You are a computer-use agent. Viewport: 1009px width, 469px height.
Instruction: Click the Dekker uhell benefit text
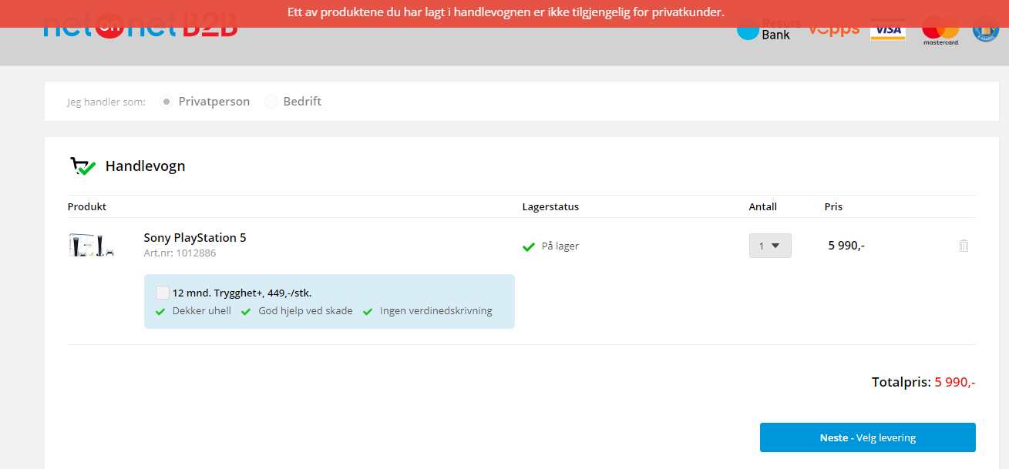coord(202,311)
